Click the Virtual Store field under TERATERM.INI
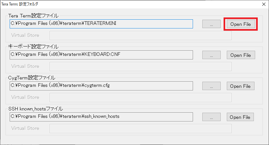 click(140, 35)
